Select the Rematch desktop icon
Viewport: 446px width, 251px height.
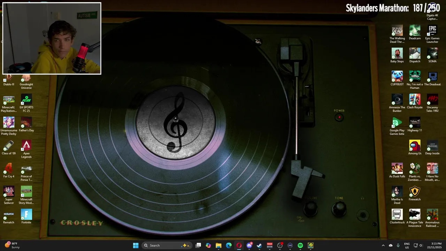pos(9,216)
